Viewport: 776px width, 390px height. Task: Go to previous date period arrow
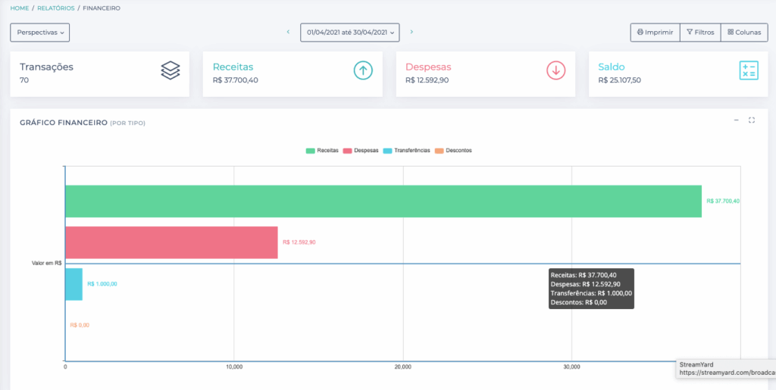(x=288, y=33)
